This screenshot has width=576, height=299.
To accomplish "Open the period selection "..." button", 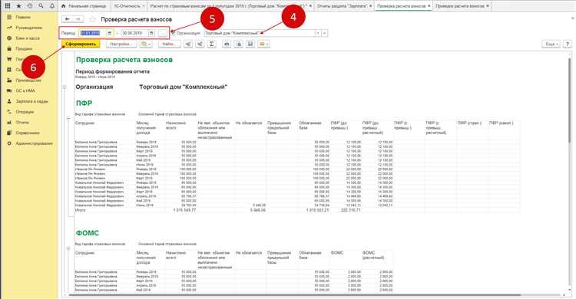I will [162, 33].
